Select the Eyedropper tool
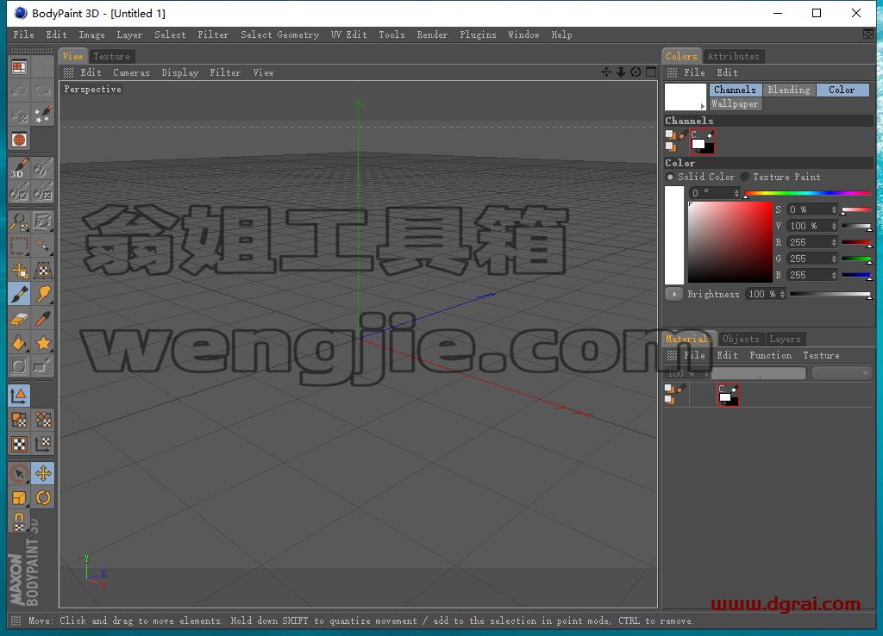 pos(43,319)
